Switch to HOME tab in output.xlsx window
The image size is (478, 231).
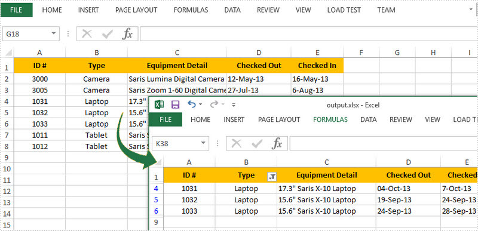coord(200,119)
